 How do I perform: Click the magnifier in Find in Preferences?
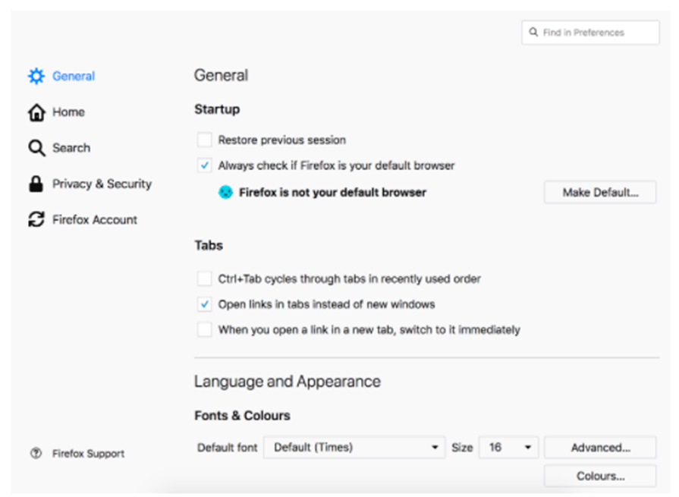coord(534,33)
